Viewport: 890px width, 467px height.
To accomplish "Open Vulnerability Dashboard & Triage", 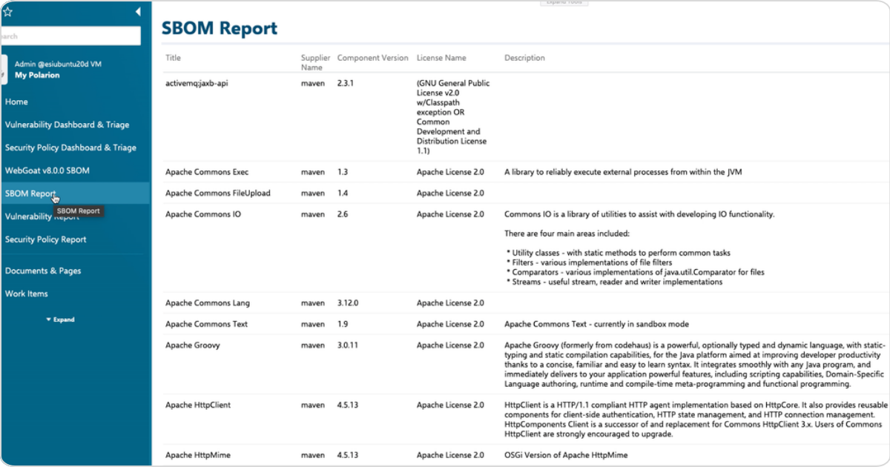I will click(x=67, y=125).
